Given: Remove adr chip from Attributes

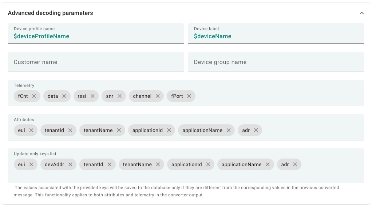Looking at the screenshot, I should 256,130.
